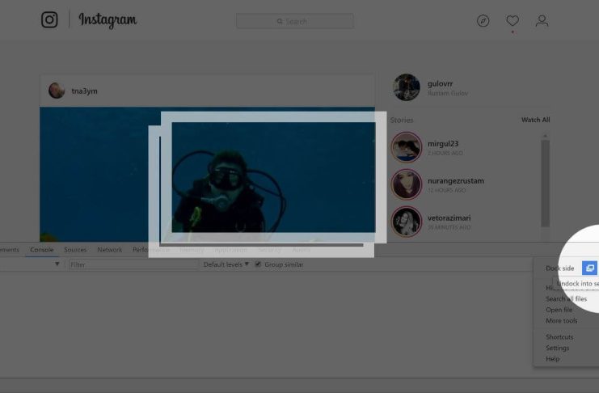Open the gulovrr username link
The height and width of the screenshot is (393, 599).
point(440,83)
